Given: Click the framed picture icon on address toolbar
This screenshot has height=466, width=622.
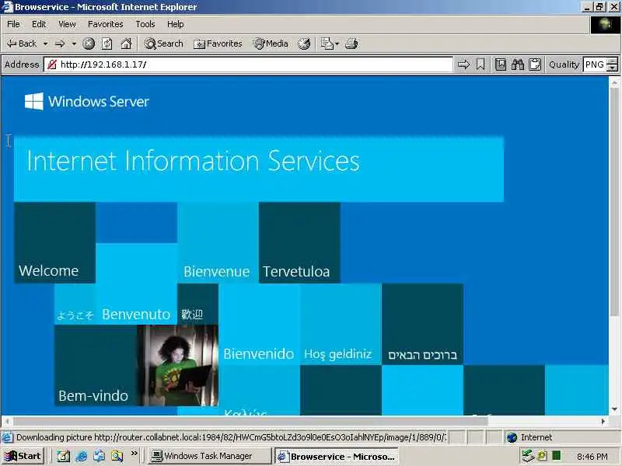Looking at the screenshot, I should click(x=501, y=64).
